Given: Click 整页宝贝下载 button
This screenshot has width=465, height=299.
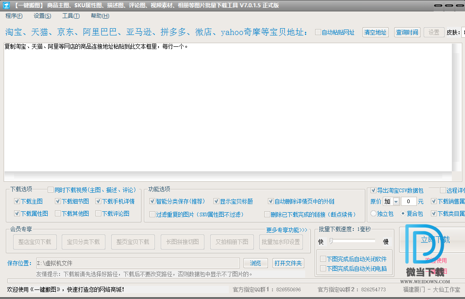Looking at the screenshot, I should pyautogui.click(x=133, y=242).
